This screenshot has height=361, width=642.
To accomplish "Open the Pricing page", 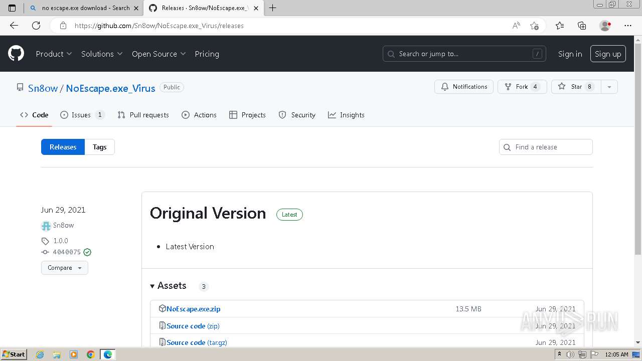I will 207,54.
